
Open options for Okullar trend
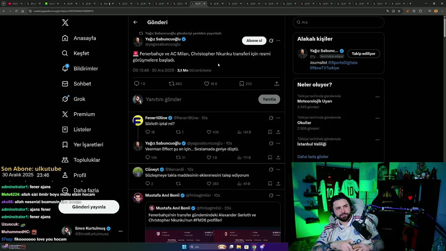coord(377,118)
